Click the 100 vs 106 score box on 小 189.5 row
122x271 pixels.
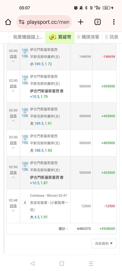coord(25,53)
